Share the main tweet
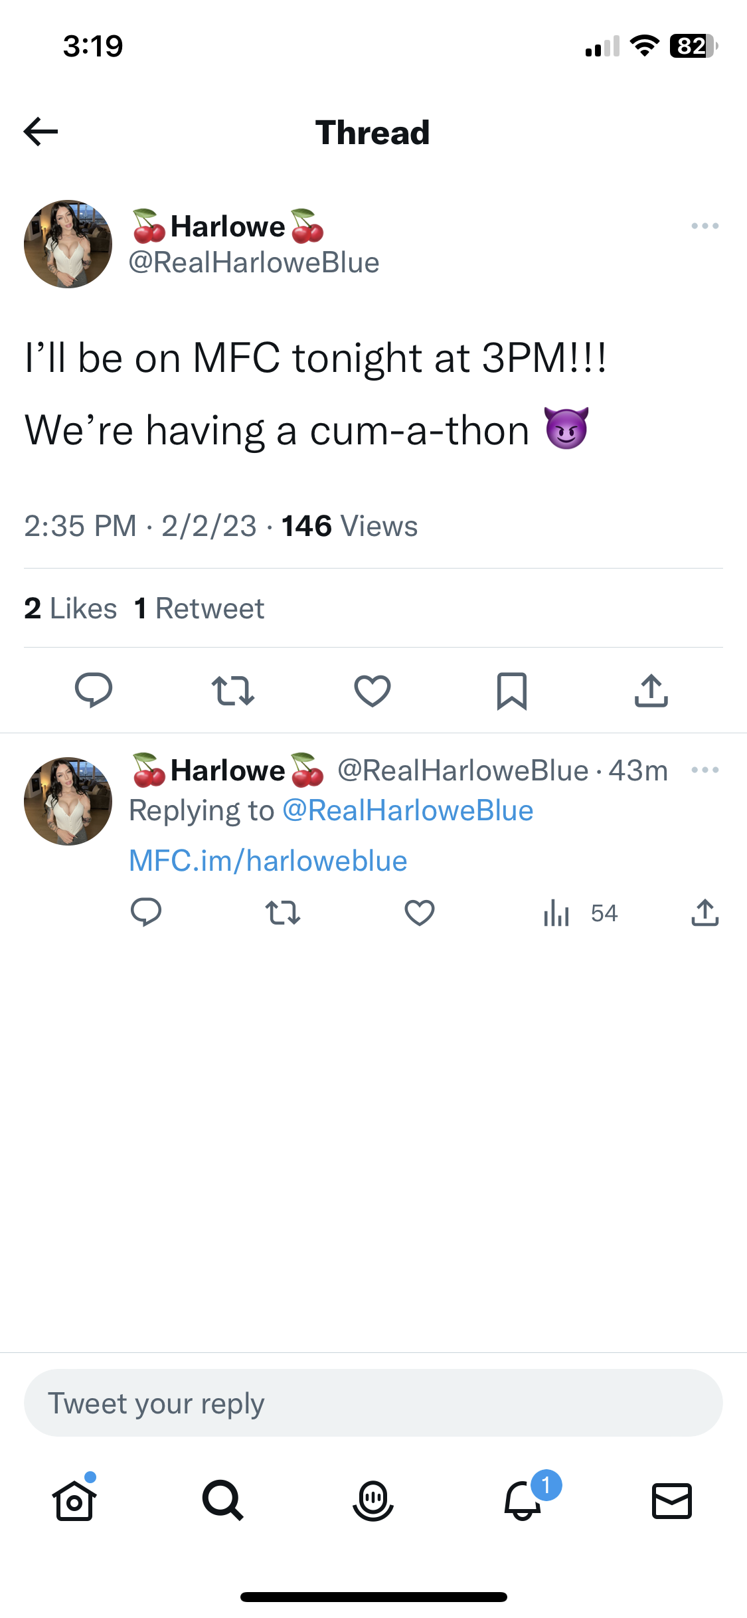 click(x=651, y=690)
